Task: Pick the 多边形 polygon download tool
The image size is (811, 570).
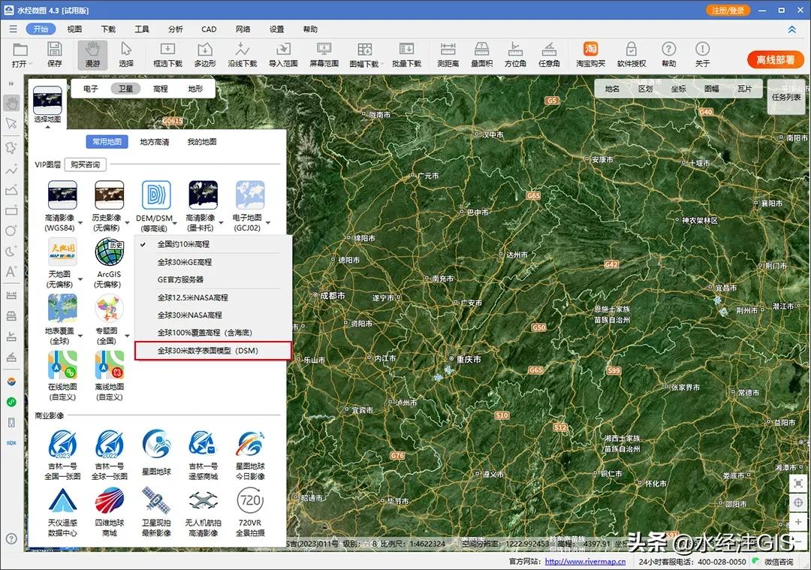Action: 205,54
